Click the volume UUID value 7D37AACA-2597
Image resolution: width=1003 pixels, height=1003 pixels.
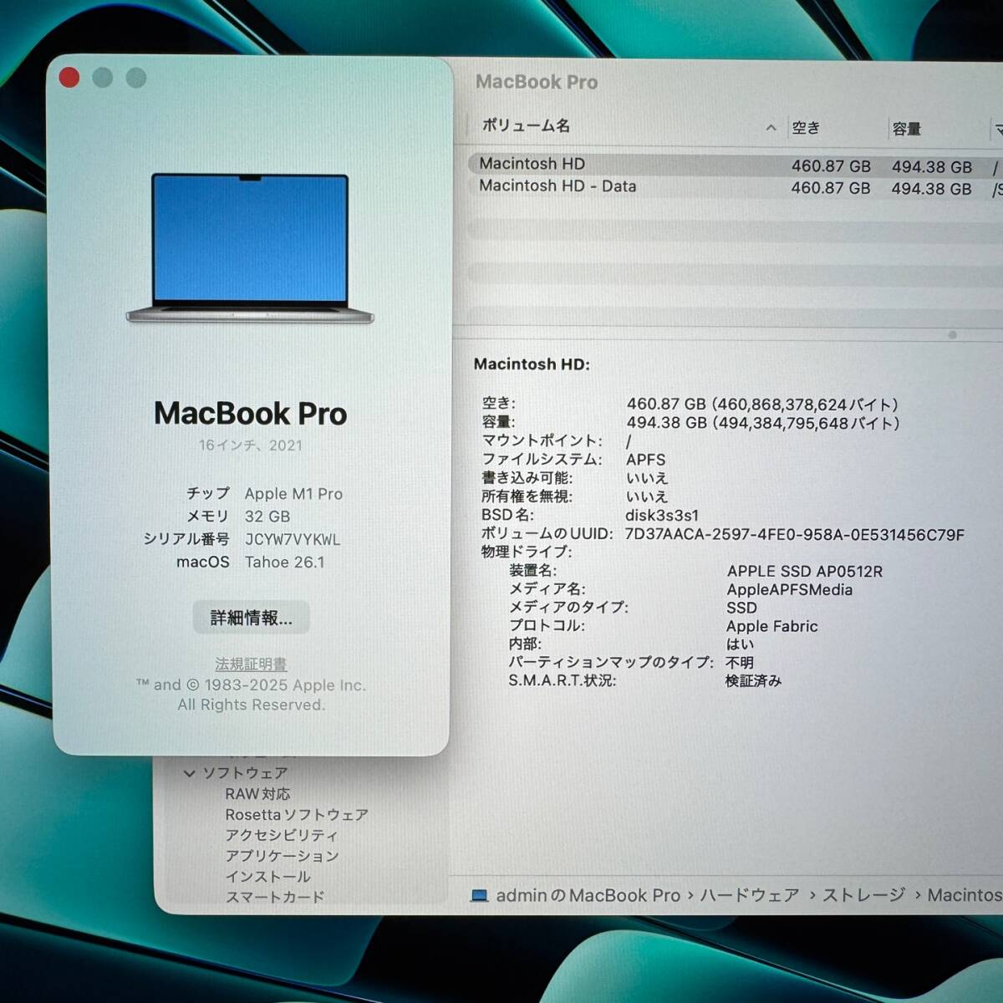795,534
